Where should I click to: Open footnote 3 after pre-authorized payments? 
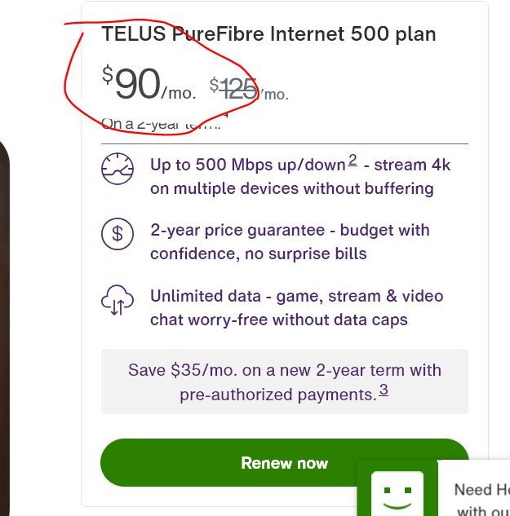point(384,390)
